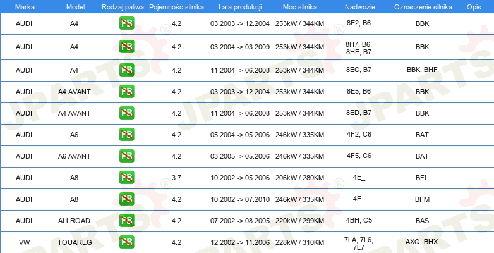The height and width of the screenshot is (253, 494).
Task: Click the date range 07.2002 -> 08.2005
Action: pyautogui.click(x=240, y=221)
